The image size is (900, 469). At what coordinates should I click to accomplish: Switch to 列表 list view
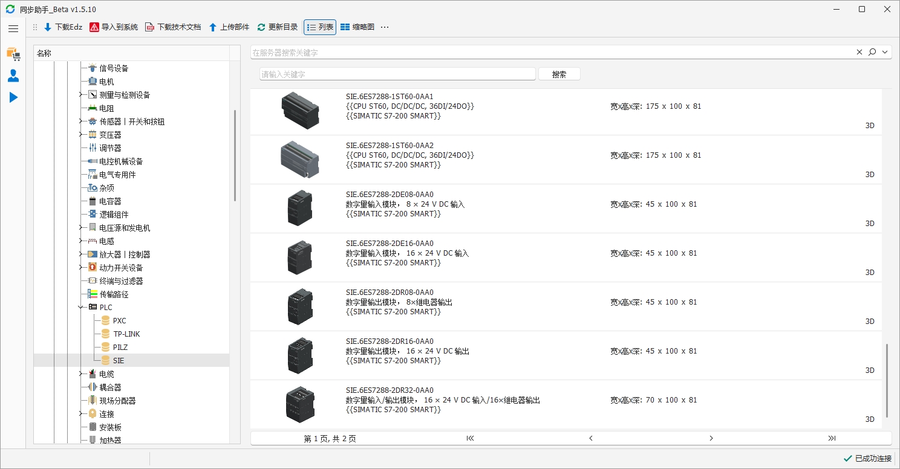coord(320,27)
